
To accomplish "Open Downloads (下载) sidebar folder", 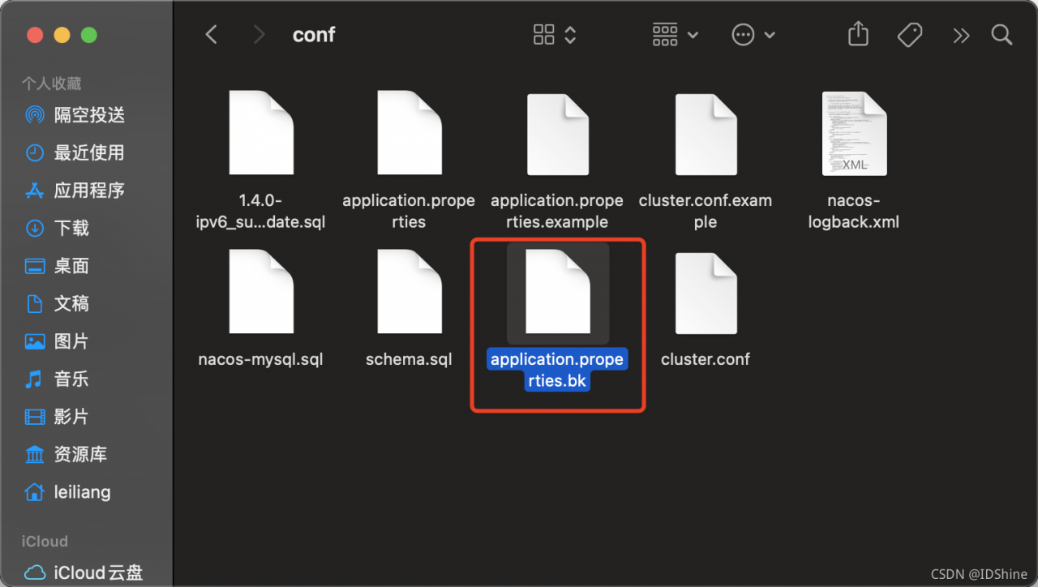I will point(71,228).
